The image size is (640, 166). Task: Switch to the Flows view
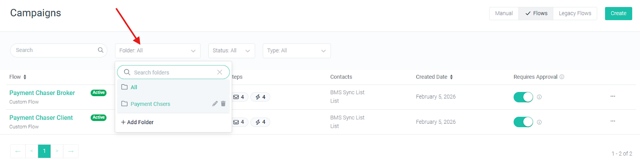pos(536,14)
